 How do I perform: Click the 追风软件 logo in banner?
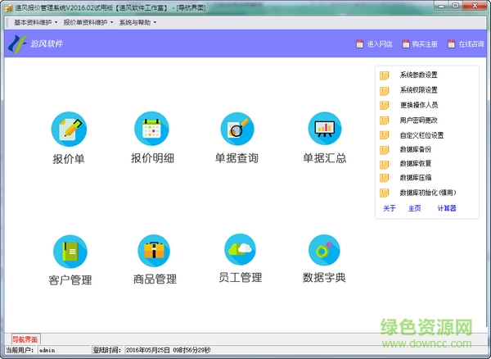[18, 43]
